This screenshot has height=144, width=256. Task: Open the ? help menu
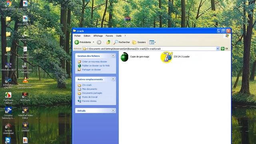click(x=125, y=36)
